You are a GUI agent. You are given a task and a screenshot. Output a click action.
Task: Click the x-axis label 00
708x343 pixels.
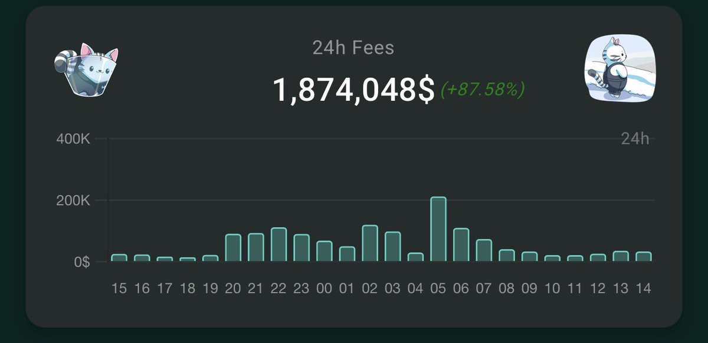coord(324,289)
